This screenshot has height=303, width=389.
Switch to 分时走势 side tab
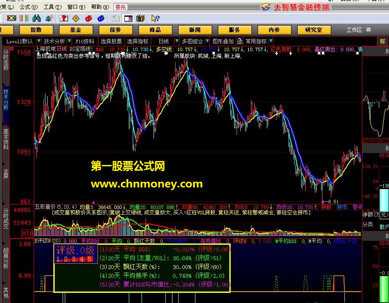tap(6, 60)
